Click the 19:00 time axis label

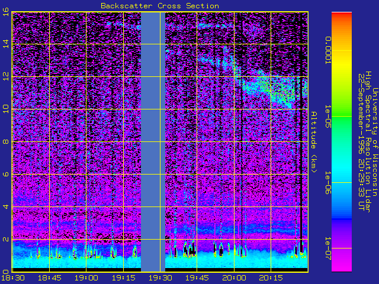86,278
